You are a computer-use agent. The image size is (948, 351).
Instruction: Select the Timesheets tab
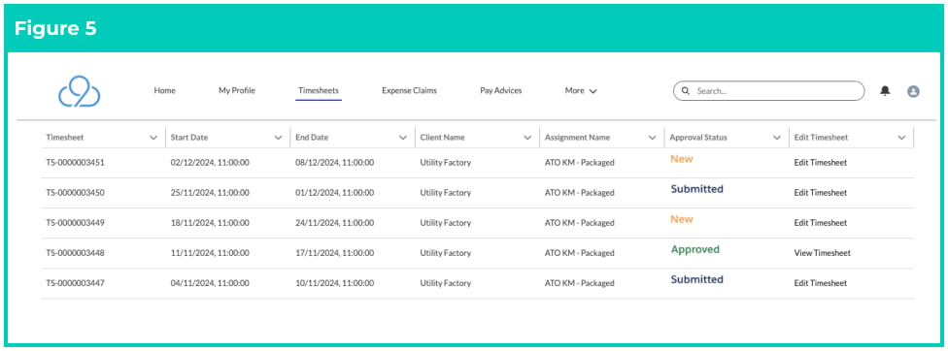tap(319, 90)
